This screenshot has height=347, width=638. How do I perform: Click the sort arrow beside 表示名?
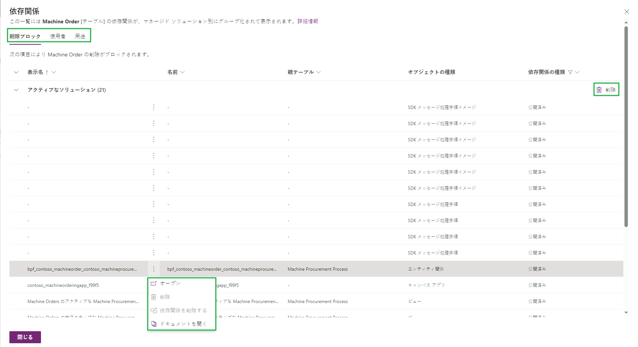point(47,72)
